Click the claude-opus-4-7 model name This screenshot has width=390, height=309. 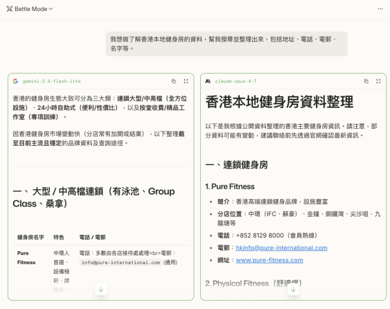(x=235, y=81)
